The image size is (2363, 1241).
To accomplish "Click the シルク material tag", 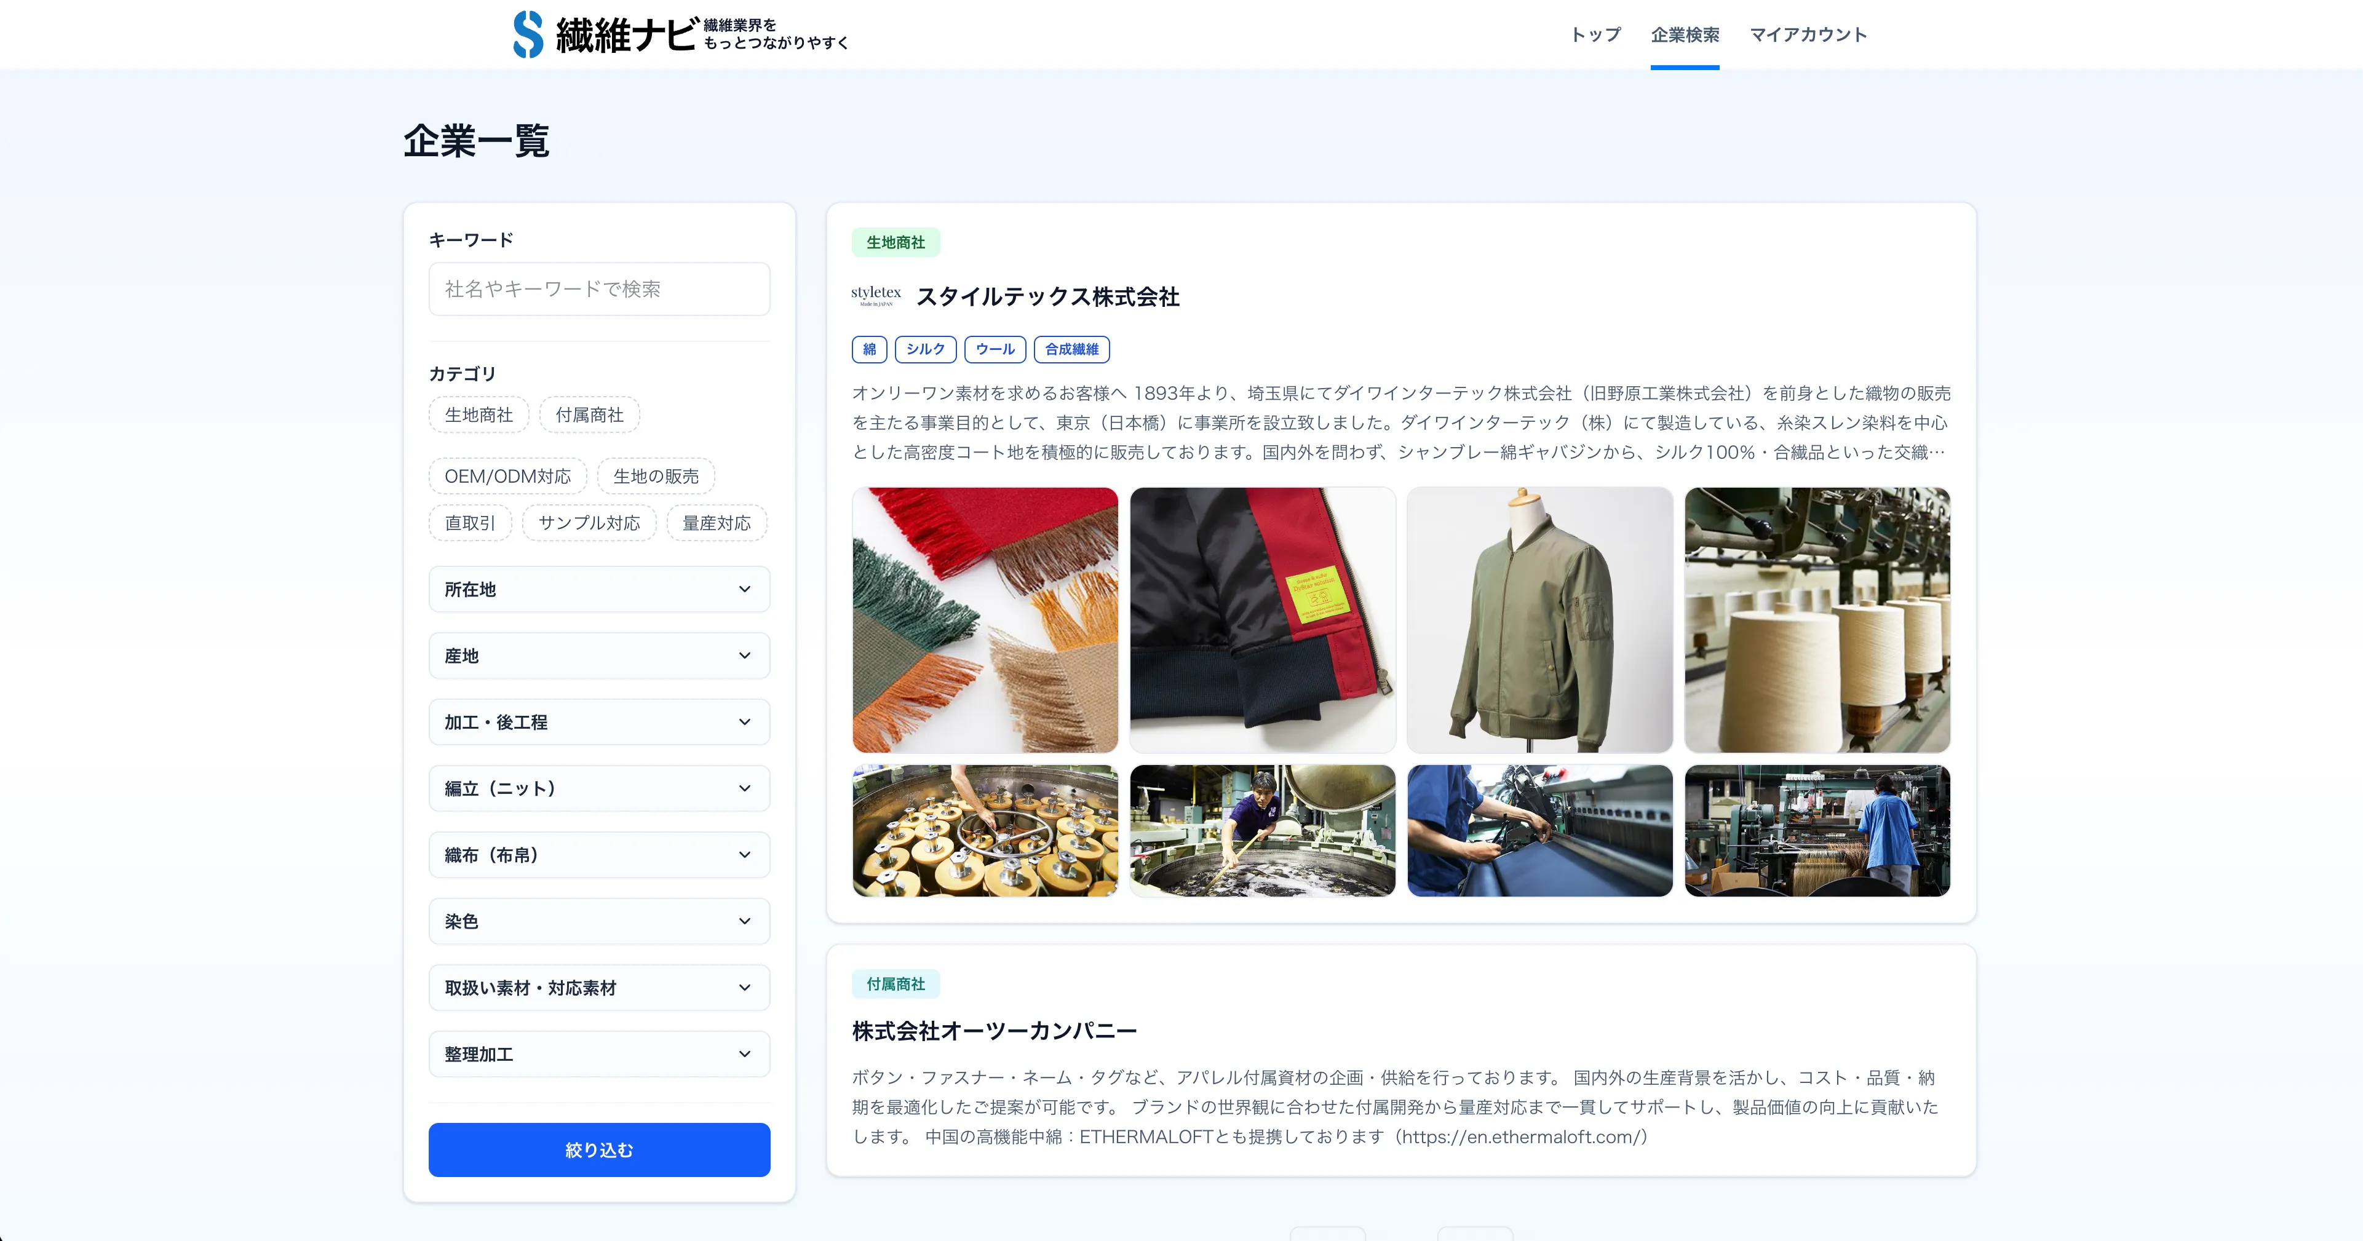I will tap(926, 349).
